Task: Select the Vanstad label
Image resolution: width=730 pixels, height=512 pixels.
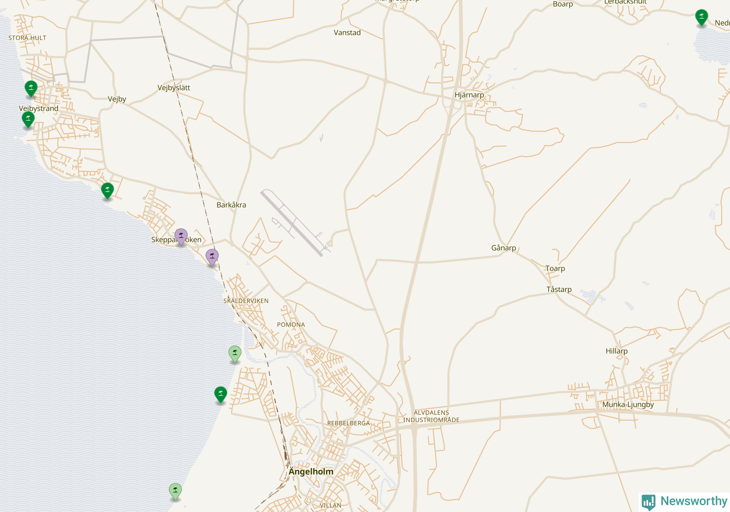Action: [347, 33]
